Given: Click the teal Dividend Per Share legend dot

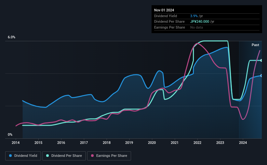Looking at the screenshot, I should [x=47, y=156].
